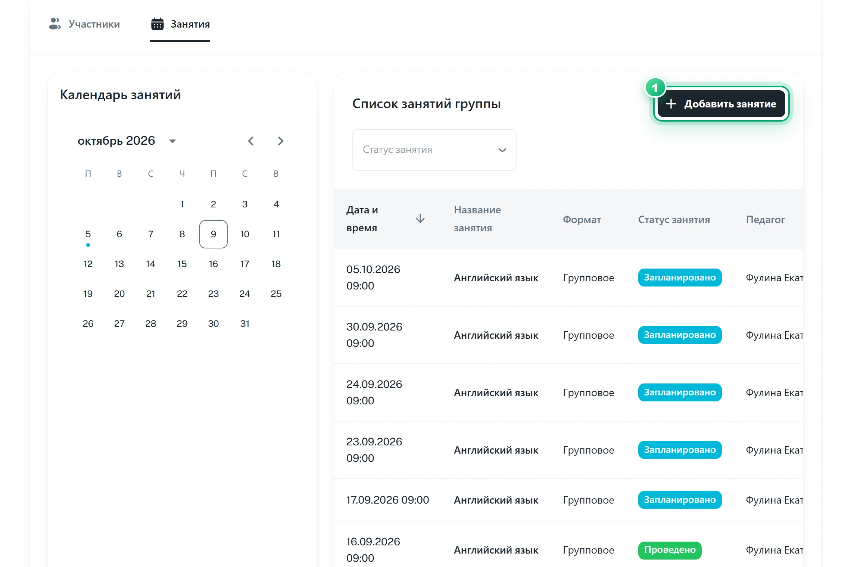Open the 16.09.2026 09:00 lesson row
851x567 pixels.
click(569, 545)
